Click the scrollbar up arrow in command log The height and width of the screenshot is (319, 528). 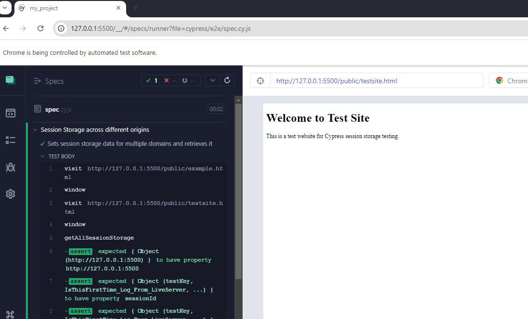(238, 100)
